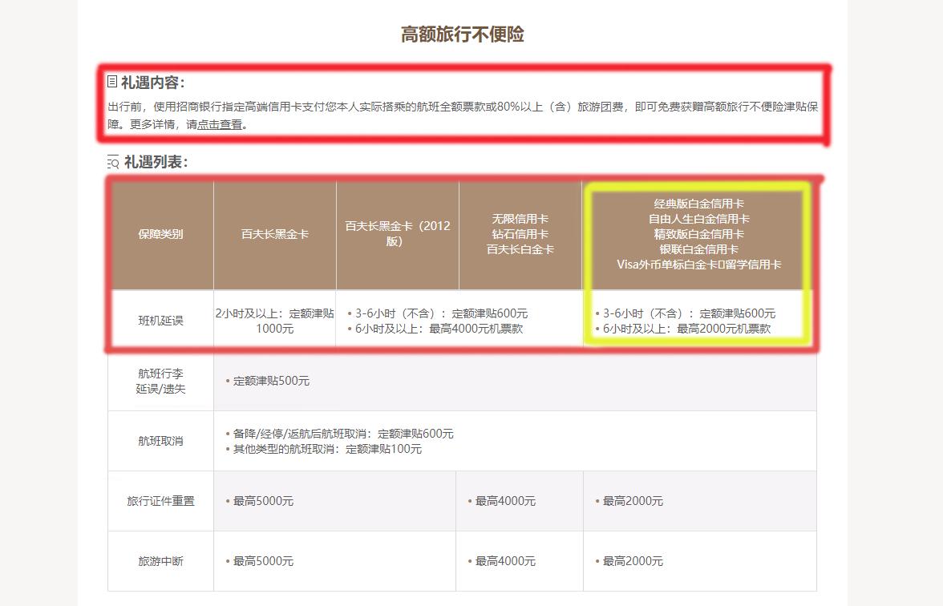The width and height of the screenshot is (943, 606).
Task: Select the 航班行李延误/遗失 row label
Action: coord(160,381)
